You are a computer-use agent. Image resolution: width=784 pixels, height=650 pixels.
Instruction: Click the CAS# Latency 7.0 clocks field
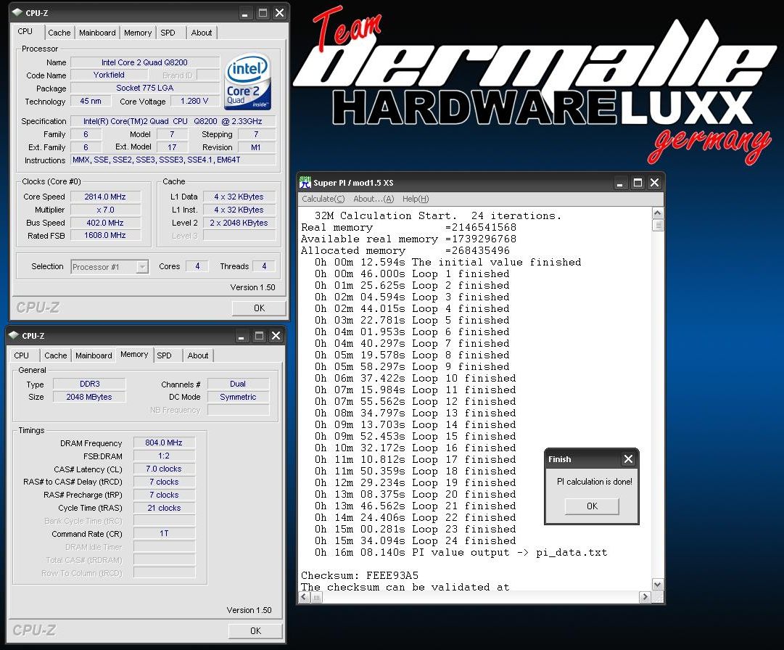click(164, 469)
